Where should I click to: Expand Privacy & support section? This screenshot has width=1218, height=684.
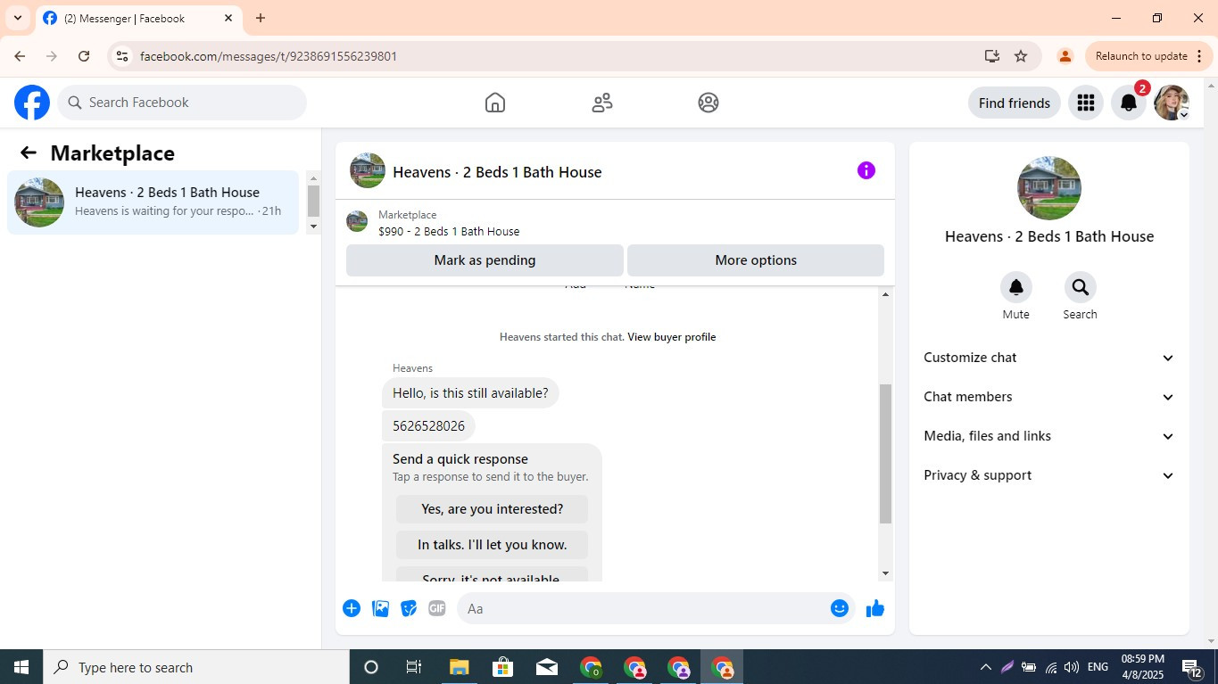click(x=1049, y=475)
